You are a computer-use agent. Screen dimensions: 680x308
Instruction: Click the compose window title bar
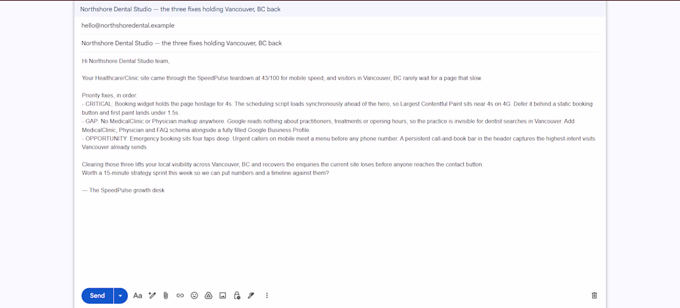pos(340,9)
